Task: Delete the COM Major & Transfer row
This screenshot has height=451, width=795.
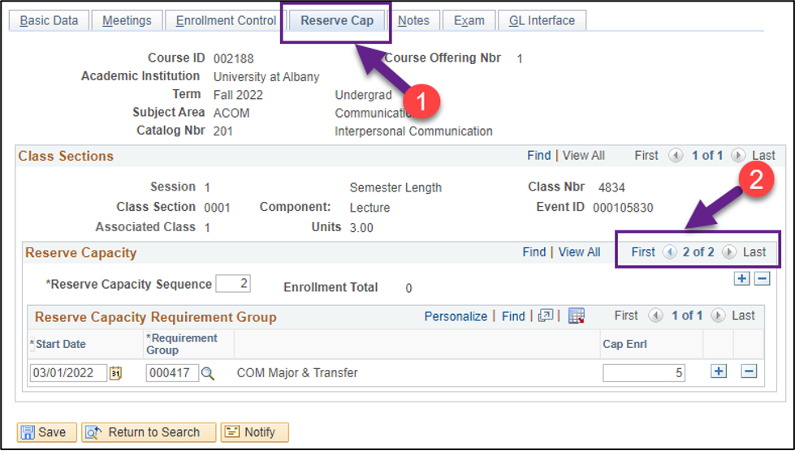Action: coord(749,372)
